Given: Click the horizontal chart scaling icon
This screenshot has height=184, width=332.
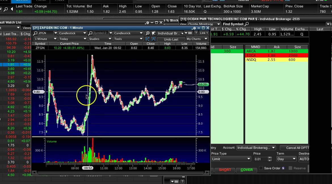Looking at the screenshot, I should (154, 39).
